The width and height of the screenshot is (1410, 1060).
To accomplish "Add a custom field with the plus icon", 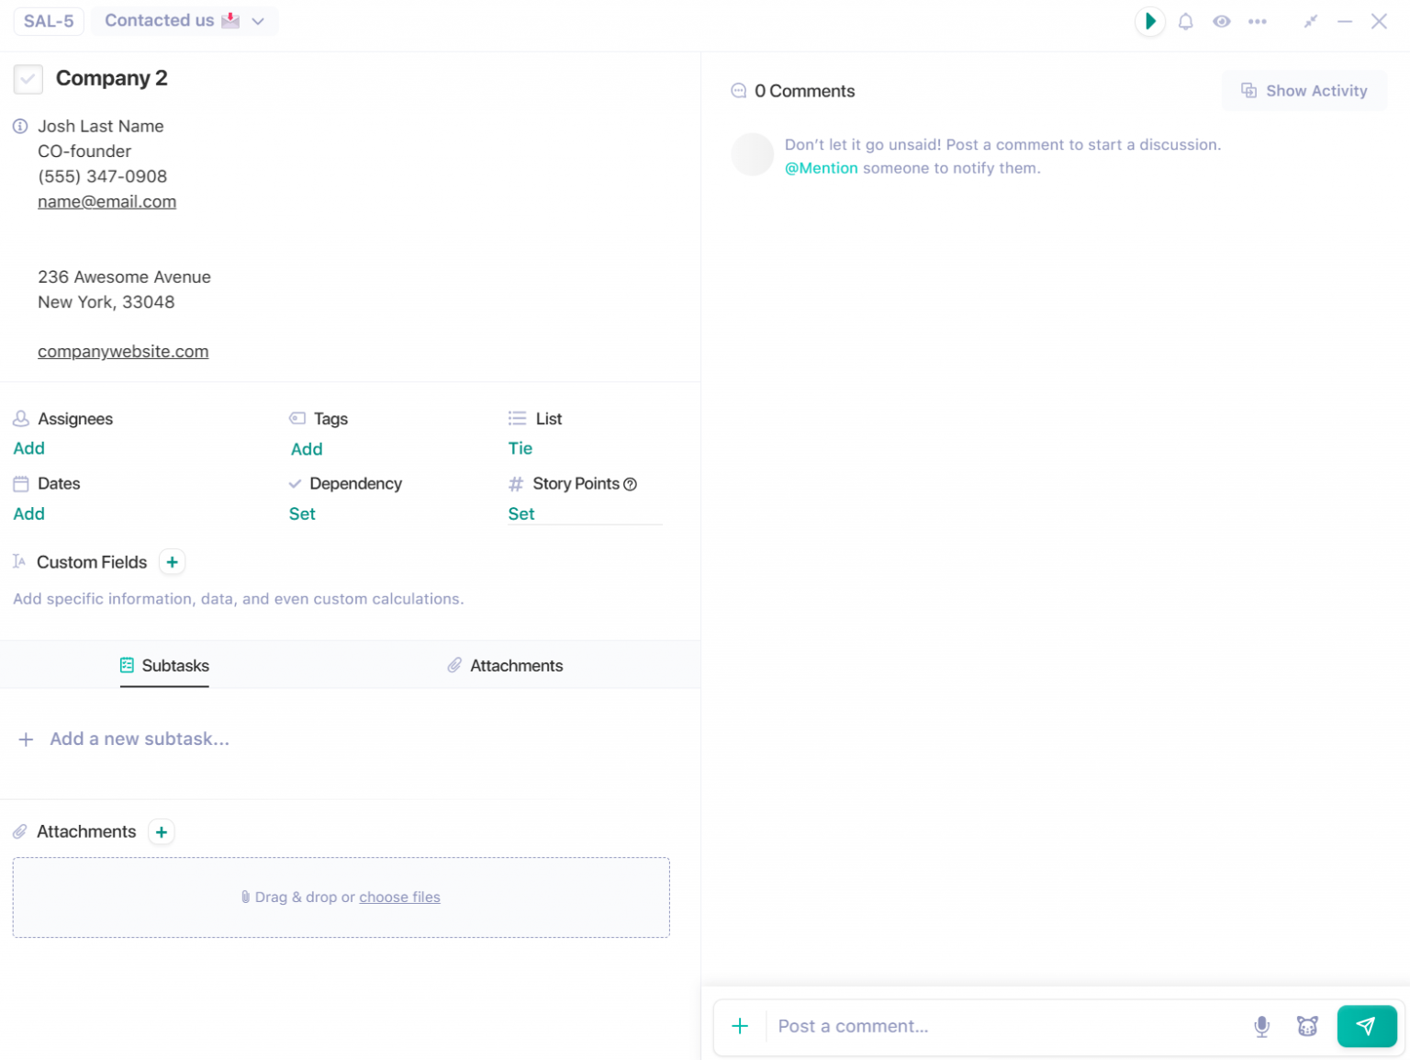I will point(172,561).
